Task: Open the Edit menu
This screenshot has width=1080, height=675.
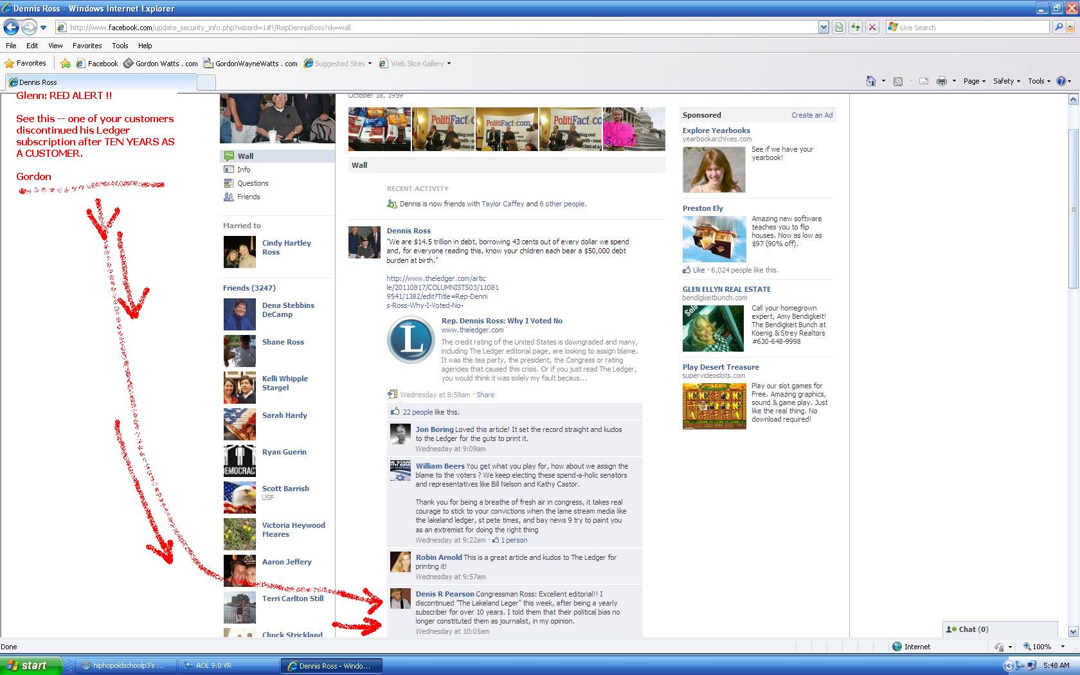Action: click(32, 46)
